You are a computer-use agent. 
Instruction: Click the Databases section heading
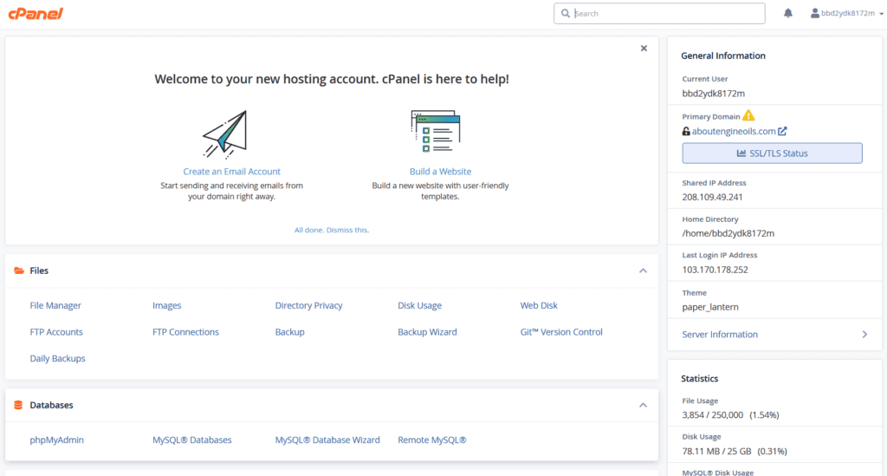coord(51,405)
